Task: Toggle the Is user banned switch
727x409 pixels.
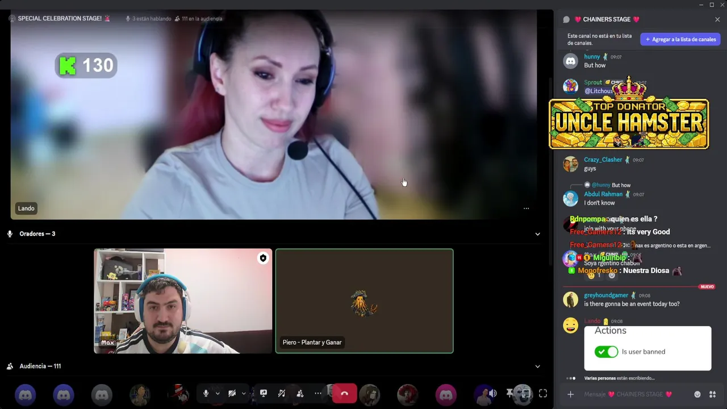Action: pos(606,352)
